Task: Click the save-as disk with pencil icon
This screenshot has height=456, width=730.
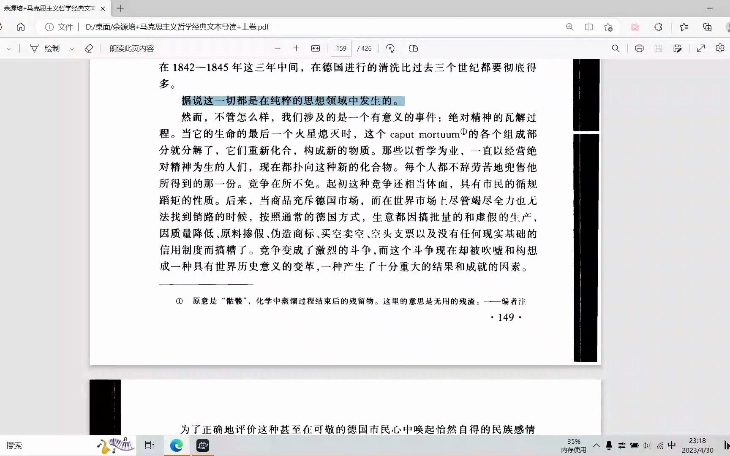Action: pyautogui.click(x=678, y=49)
